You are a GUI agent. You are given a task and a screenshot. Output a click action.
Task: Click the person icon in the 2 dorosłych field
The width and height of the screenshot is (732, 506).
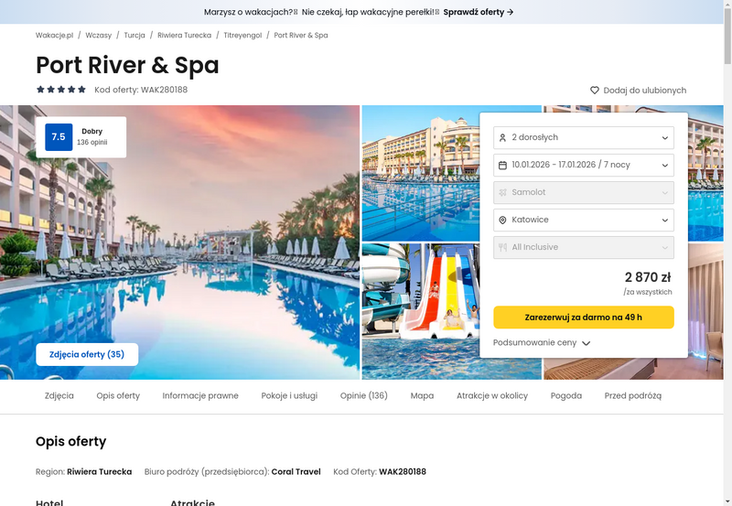tap(502, 137)
